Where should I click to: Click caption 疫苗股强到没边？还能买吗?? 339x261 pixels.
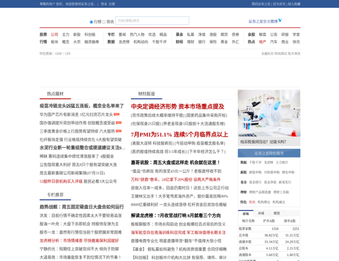[263, 142]
